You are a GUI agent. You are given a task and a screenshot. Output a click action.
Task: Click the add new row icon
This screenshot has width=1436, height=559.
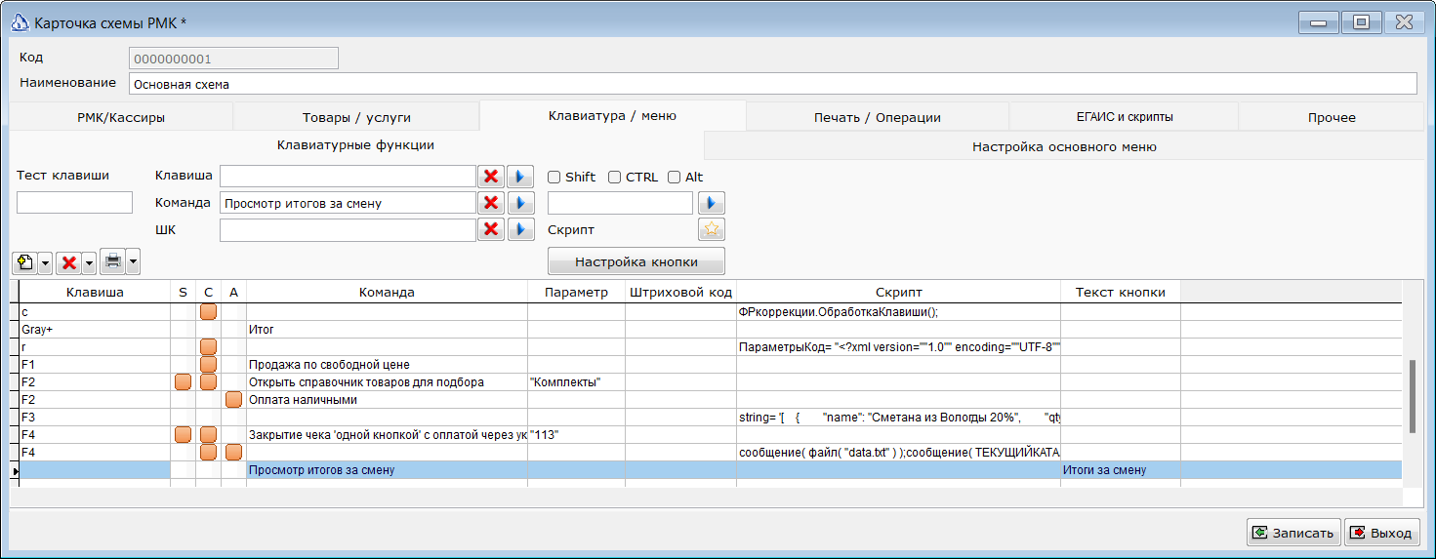pyautogui.click(x=24, y=262)
